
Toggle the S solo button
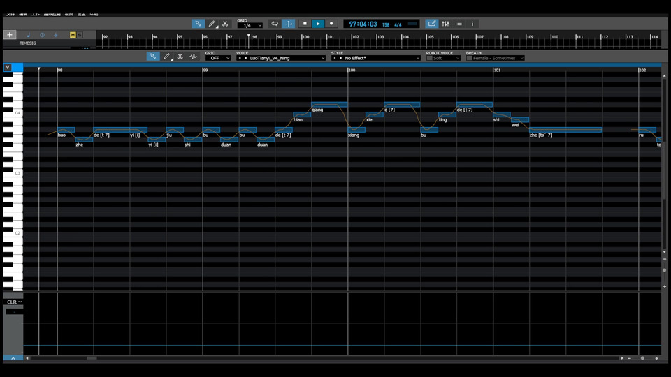coord(80,35)
